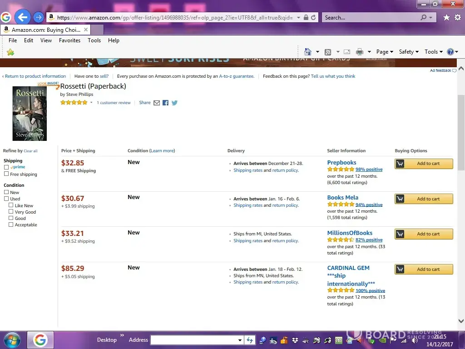Screen dimensions: 465x349
Task: Expand the Page dropdown menu
Action: pos(385,52)
